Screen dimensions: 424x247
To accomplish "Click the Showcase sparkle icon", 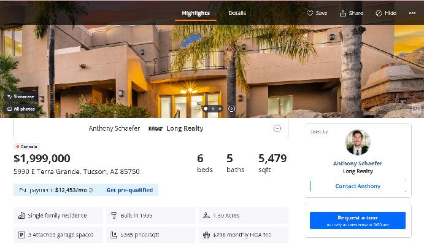I will click(9, 96).
